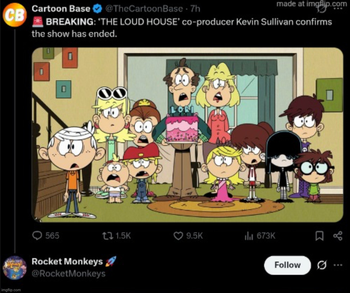
Task: Follow the Rocket Monkeys account
Action: tap(287, 265)
